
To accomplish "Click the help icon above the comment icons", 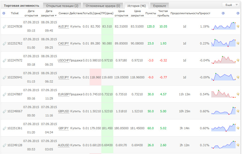I will tap(238, 13).
